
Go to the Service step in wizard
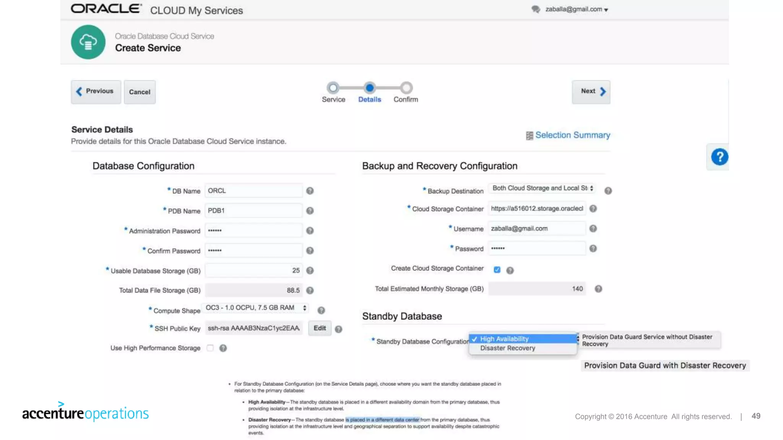click(333, 88)
